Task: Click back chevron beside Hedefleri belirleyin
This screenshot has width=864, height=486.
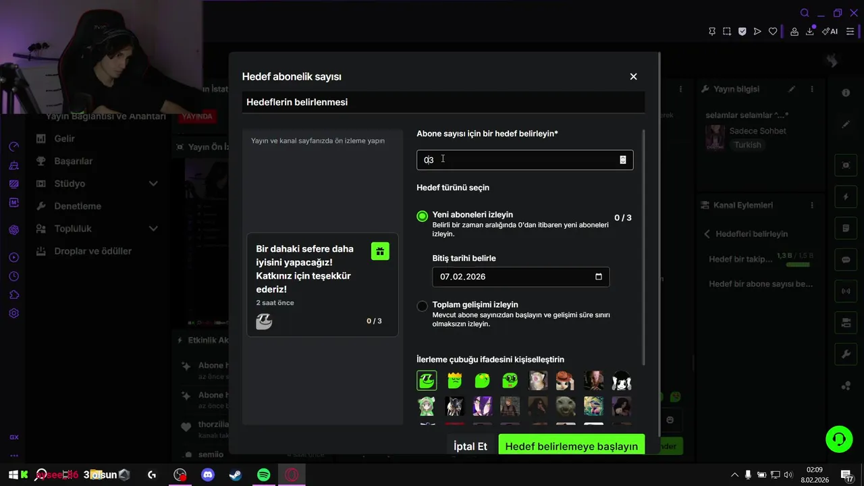Action: [707, 234]
